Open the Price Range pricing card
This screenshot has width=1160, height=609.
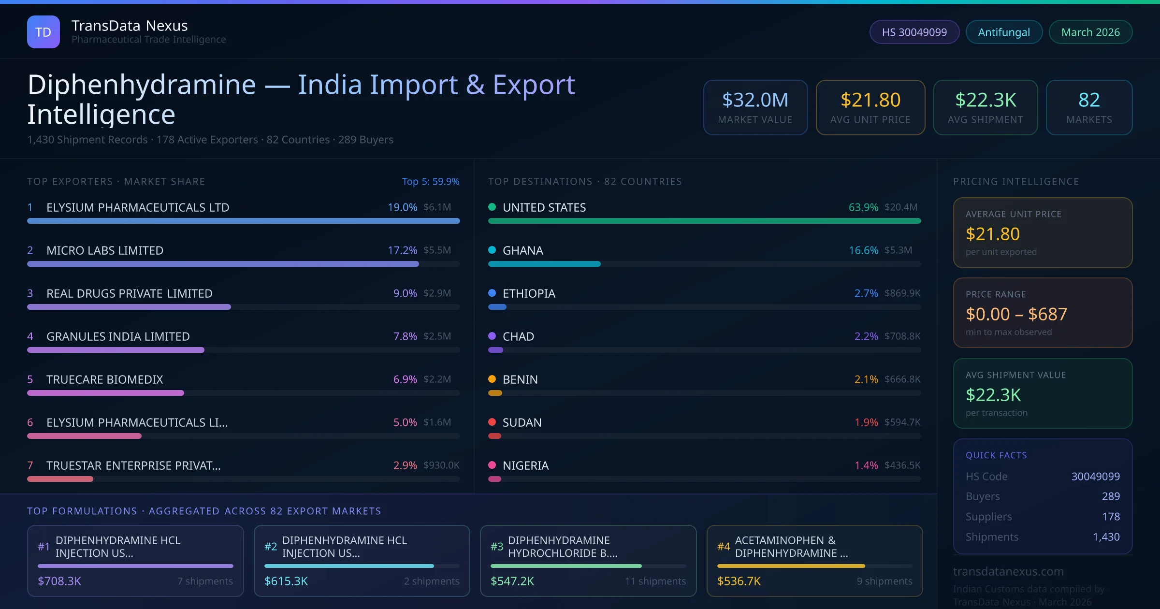(x=1043, y=313)
